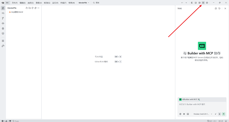This screenshot has width=229, height=122.
Task: Open the 选择(S) menu
Action: pos(31,3)
